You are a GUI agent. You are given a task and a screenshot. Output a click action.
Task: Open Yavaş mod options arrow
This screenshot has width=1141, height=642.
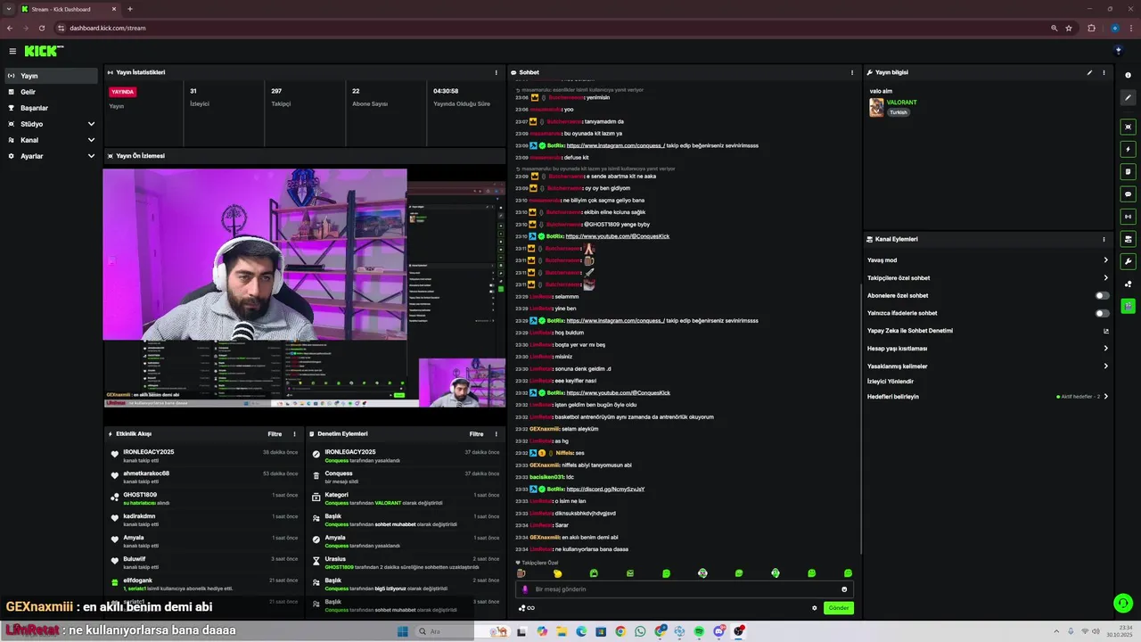tap(1106, 260)
